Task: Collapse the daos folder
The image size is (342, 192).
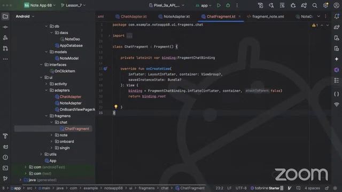Action: pos(52,33)
